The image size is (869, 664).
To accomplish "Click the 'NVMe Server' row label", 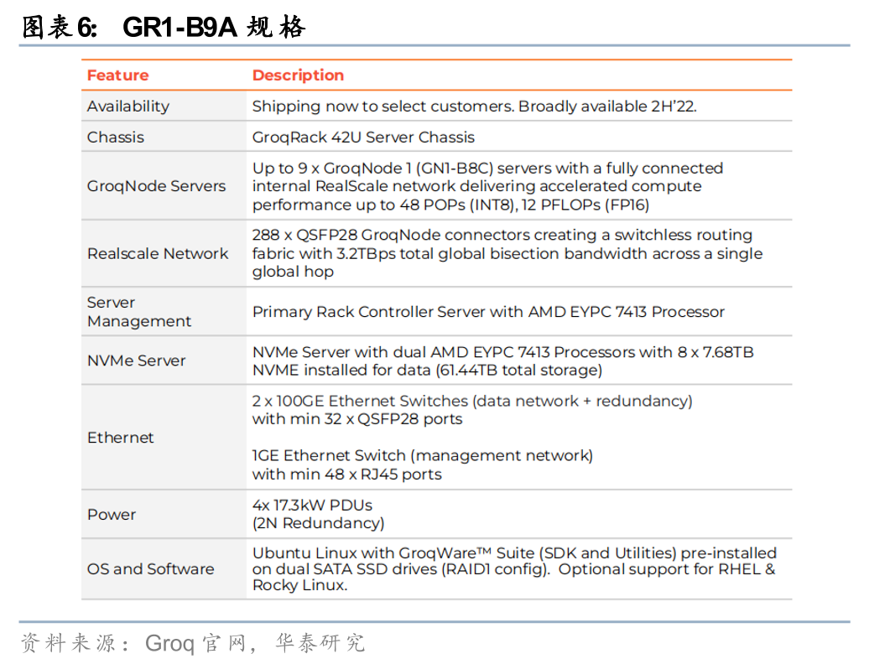I will (137, 361).
